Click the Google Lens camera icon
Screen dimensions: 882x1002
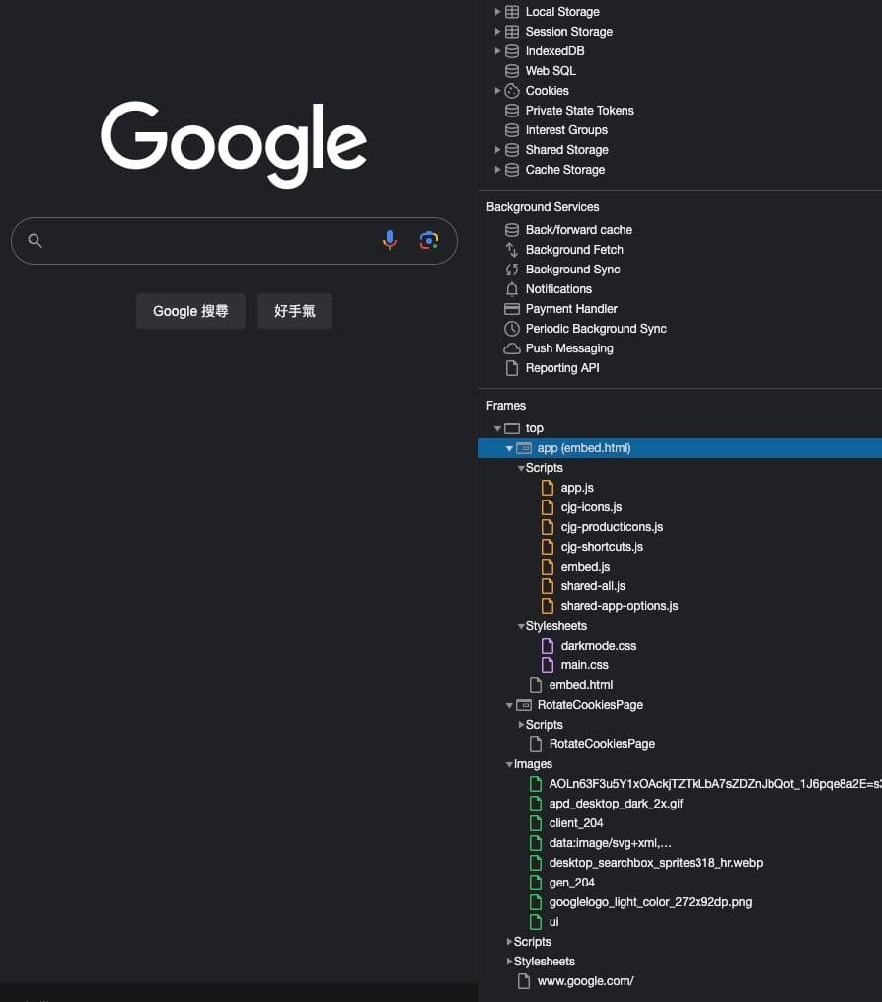coord(429,240)
